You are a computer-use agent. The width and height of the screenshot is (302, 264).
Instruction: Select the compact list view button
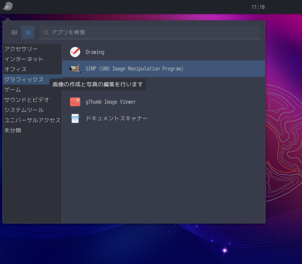point(28,32)
